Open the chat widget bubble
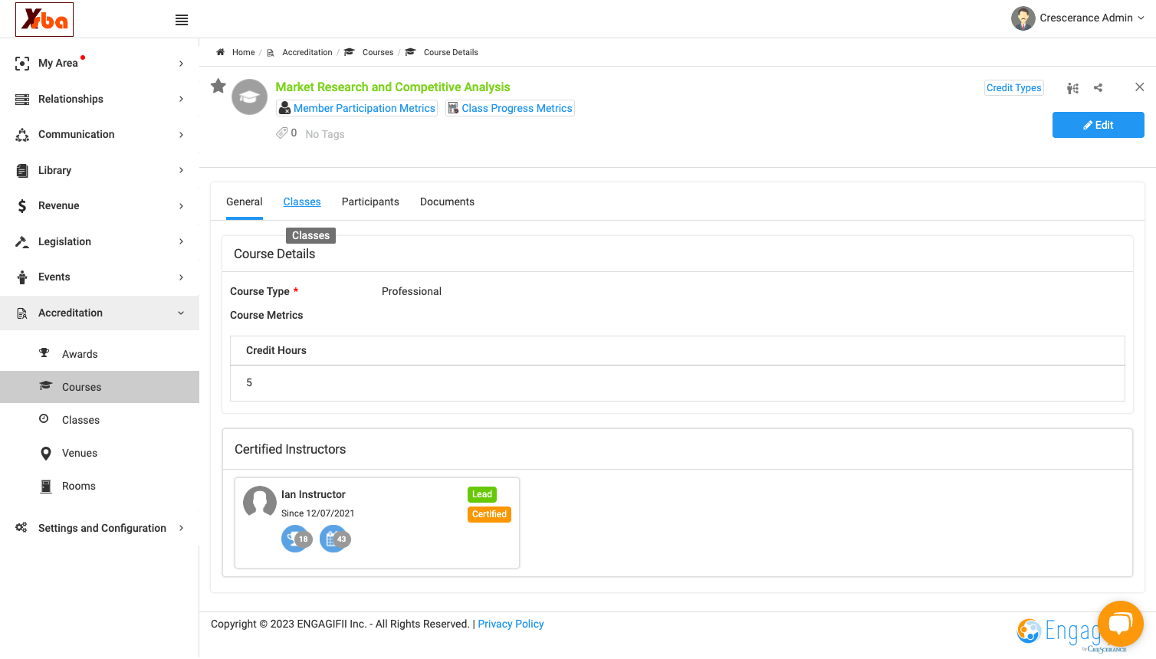Image resolution: width=1156 pixels, height=659 pixels. 1120,624
